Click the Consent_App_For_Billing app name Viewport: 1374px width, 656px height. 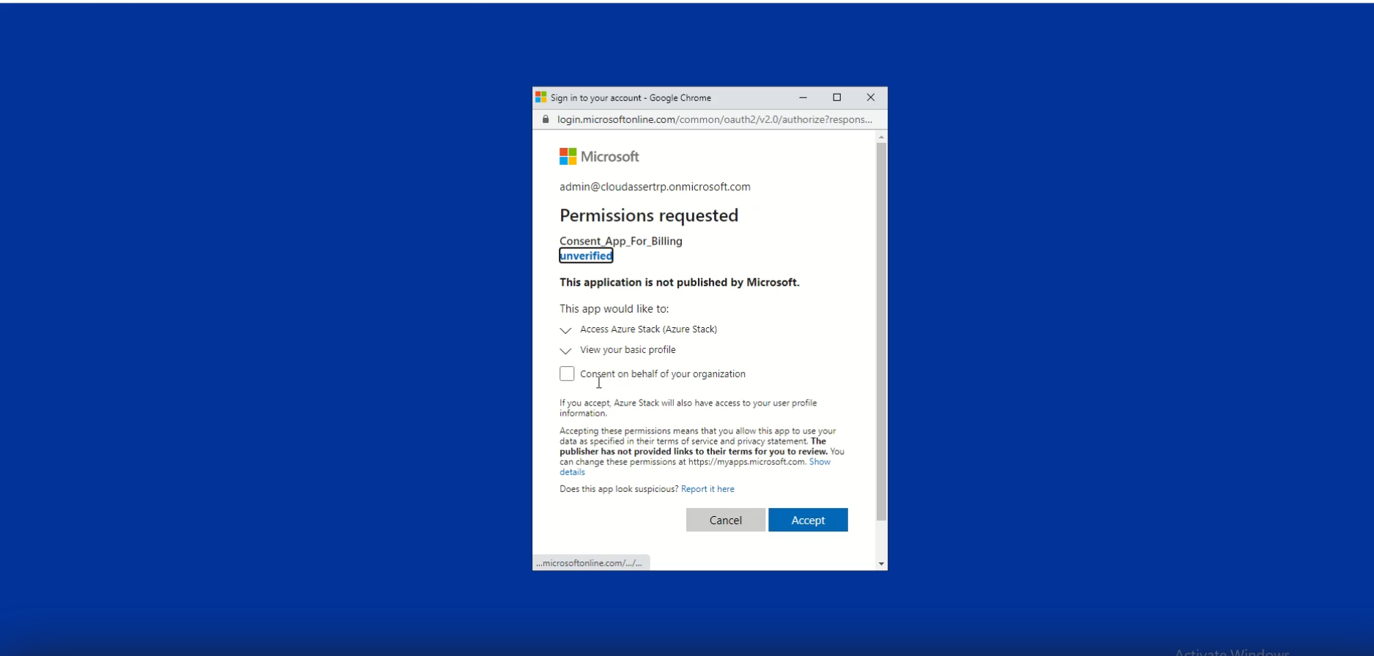621,241
